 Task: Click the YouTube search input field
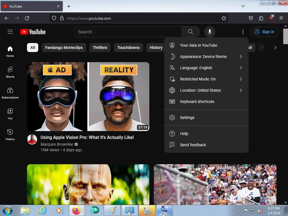128,32
